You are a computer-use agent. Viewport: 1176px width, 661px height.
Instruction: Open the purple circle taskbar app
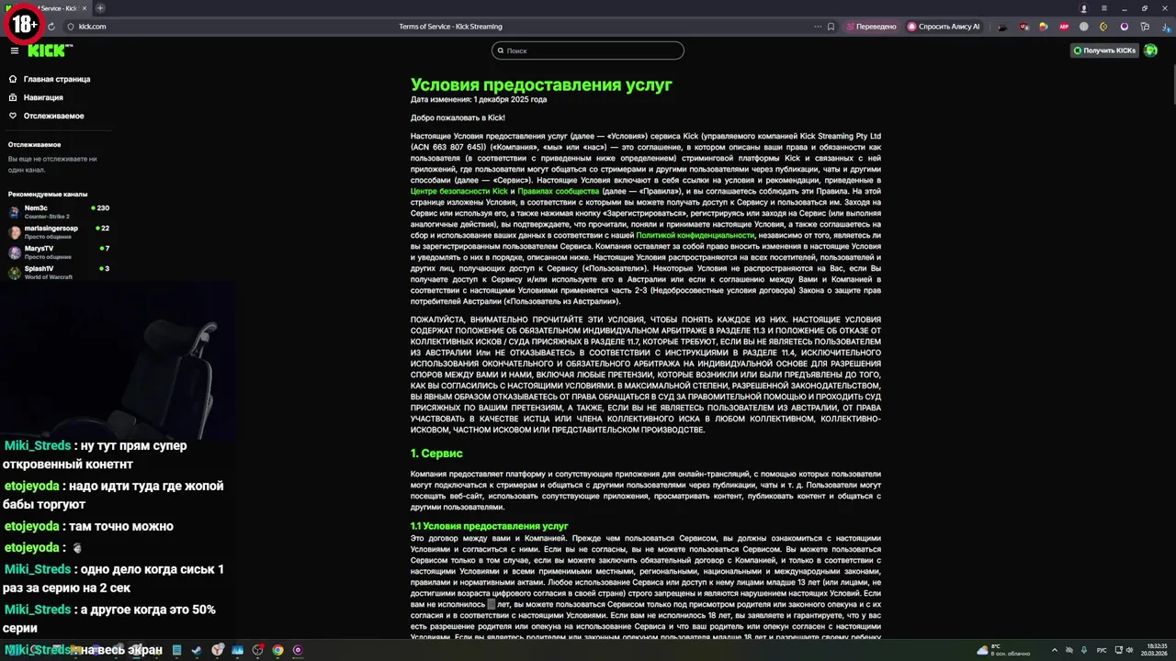tap(298, 650)
